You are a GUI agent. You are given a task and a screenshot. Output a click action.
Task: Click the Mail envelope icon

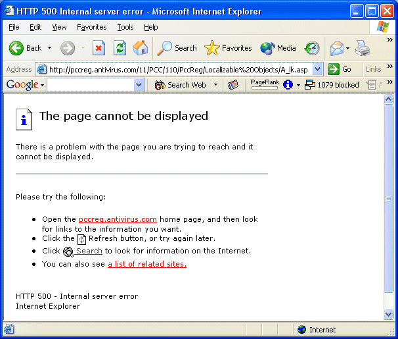click(x=336, y=48)
